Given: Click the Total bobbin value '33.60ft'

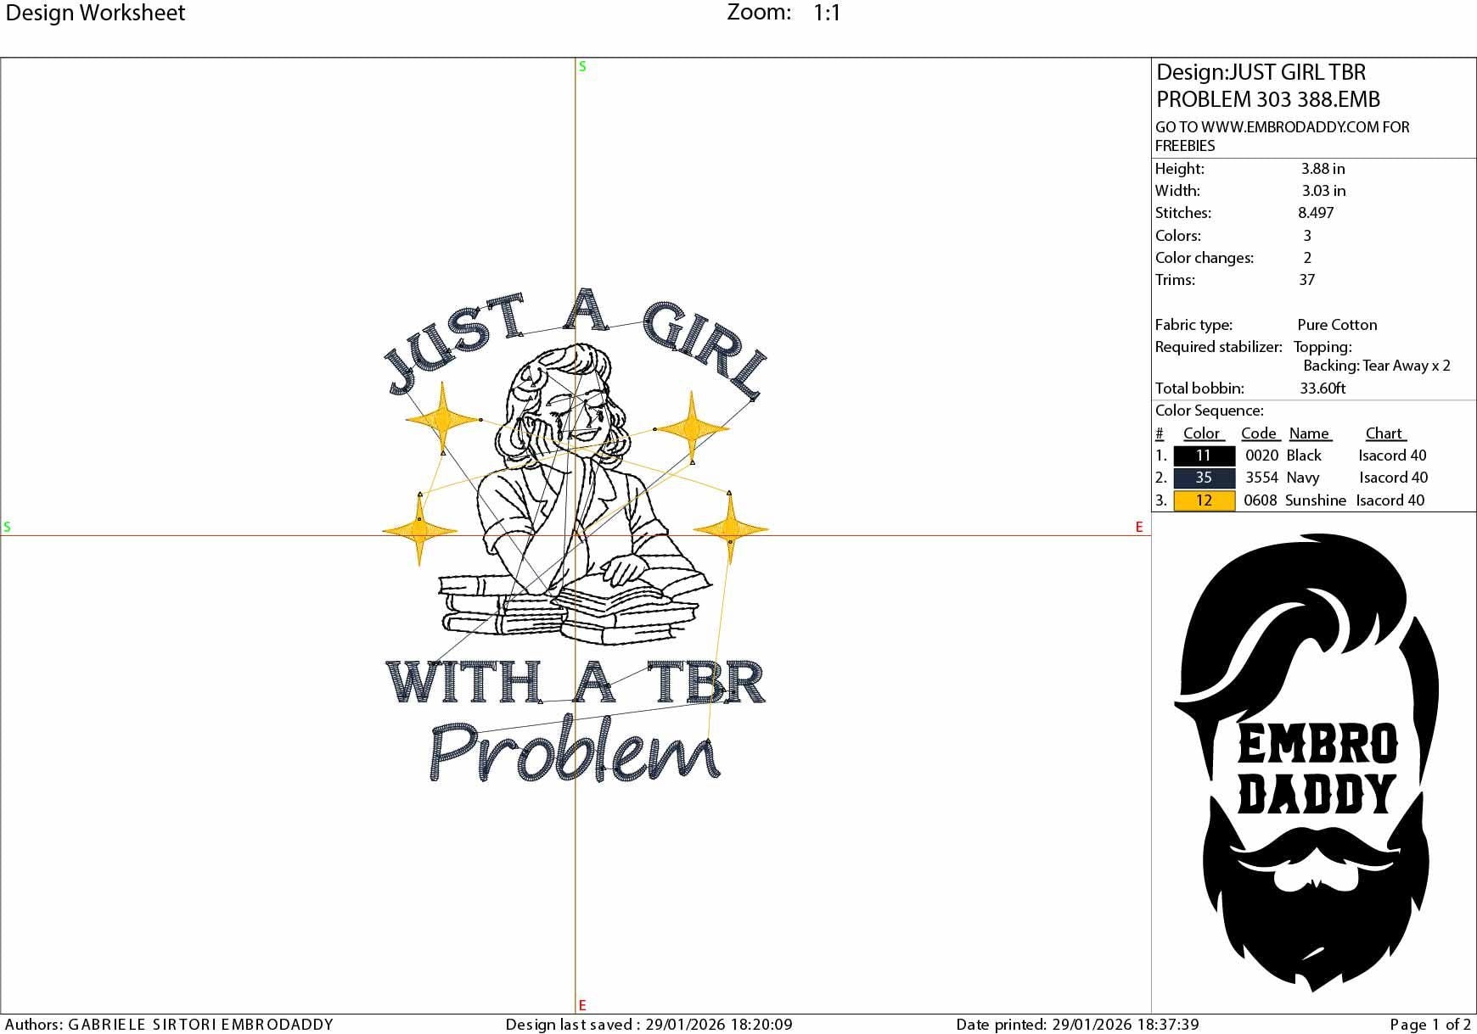Looking at the screenshot, I should click(x=1323, y=388).
